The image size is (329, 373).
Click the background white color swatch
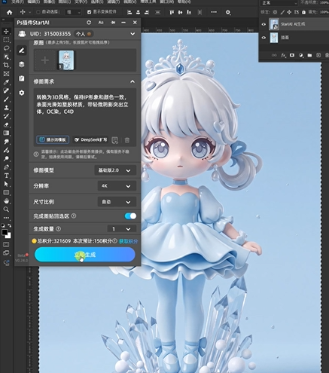[9, 236]
